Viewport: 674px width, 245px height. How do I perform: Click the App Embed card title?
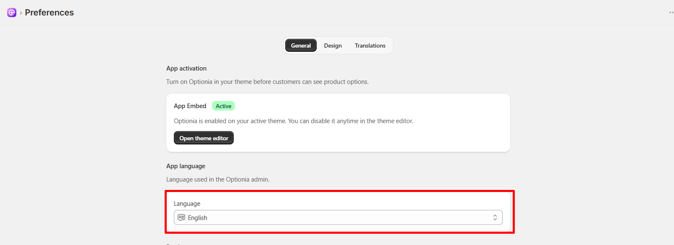click(190, 106)
